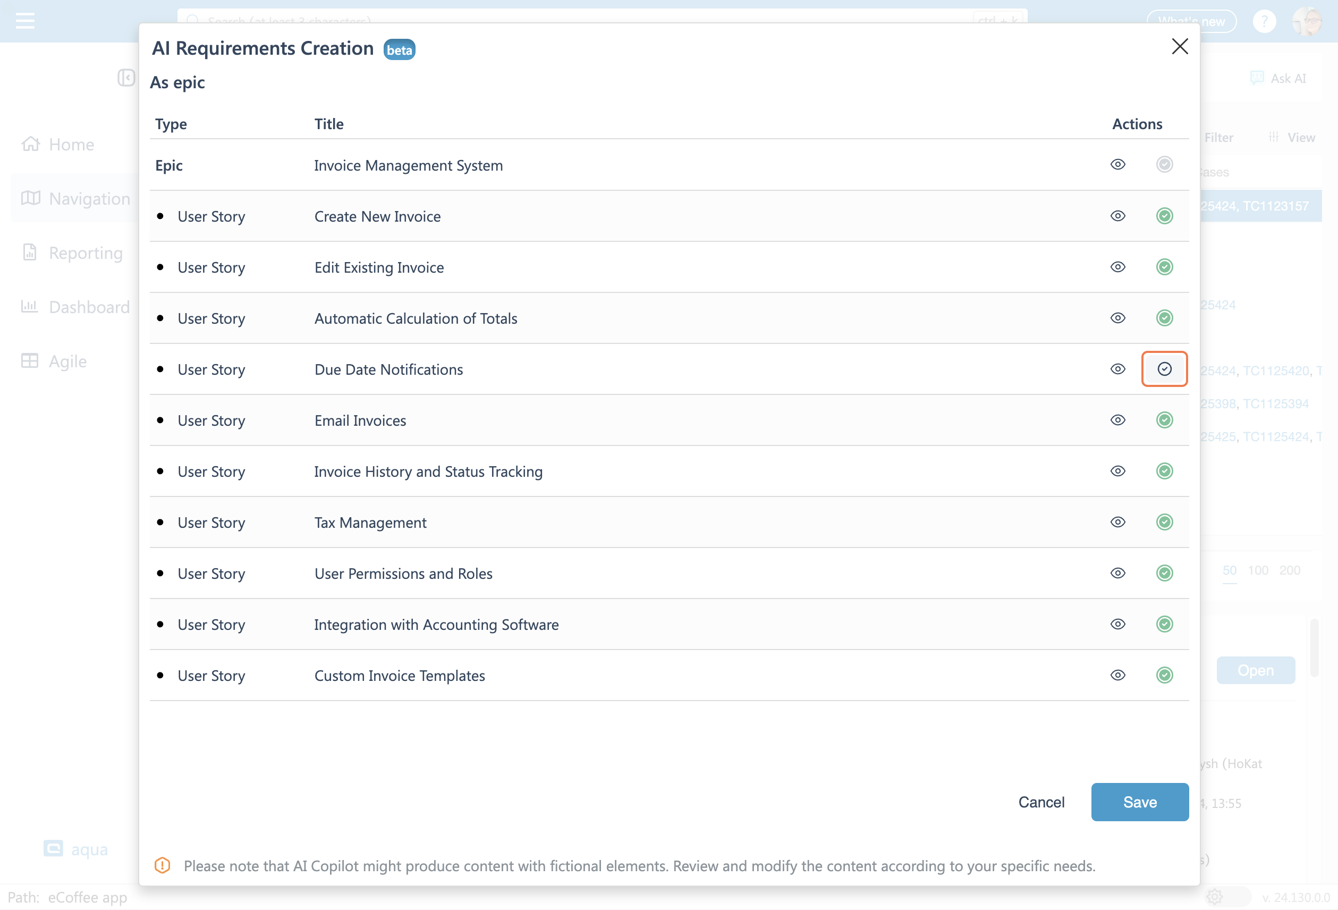Preview the Invoice Management System epic
The height and width of the screenshot is (910, 1338).
pos(1117,165)
